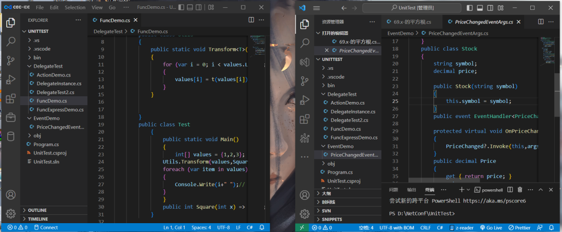Viewport: 562px width, 232px height.
Task: Expand OUTLINE section in CEC-IDE
Action: 54,210
